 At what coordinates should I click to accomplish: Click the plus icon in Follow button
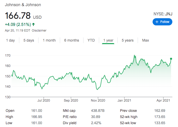157,22
